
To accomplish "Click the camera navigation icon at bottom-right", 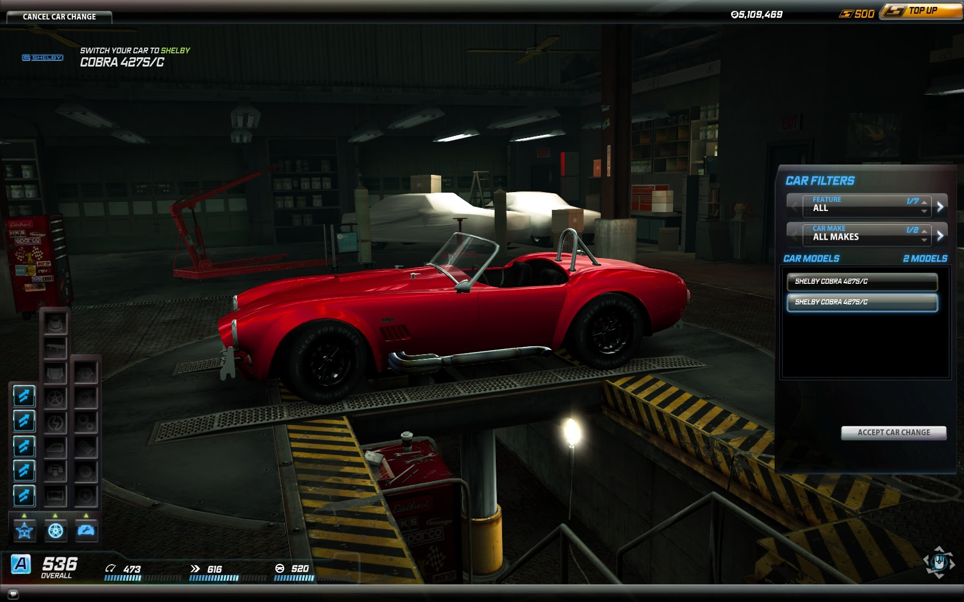I will [939, 561].
